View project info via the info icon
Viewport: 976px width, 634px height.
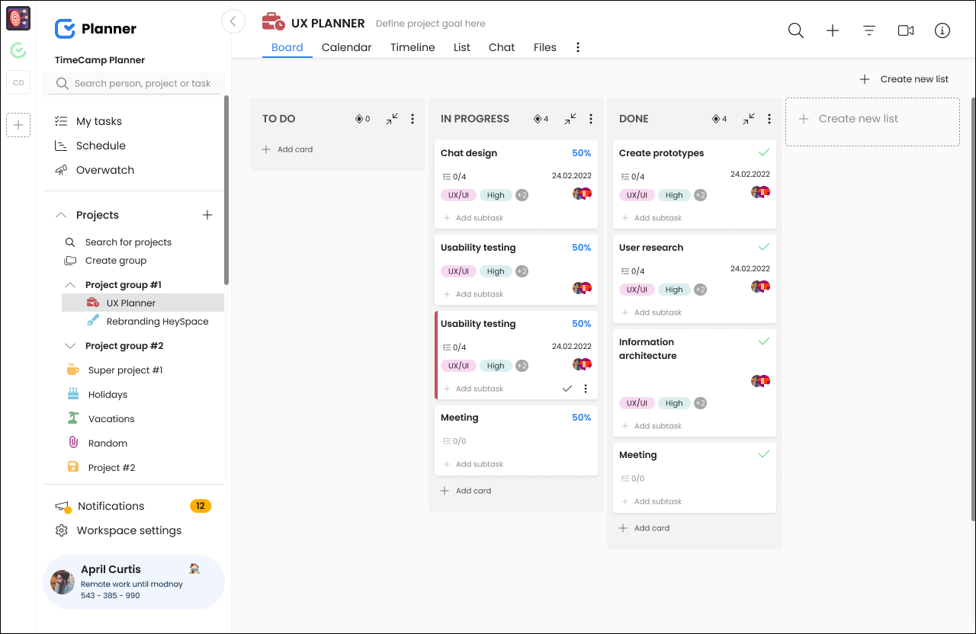(942, 30)
